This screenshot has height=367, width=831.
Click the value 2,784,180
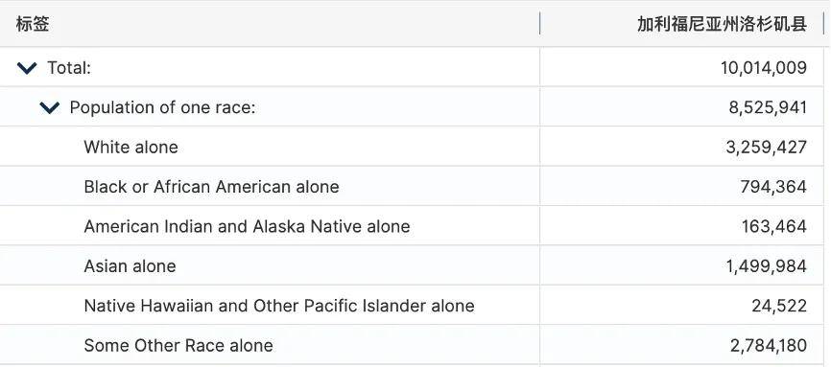coord(769,346)
